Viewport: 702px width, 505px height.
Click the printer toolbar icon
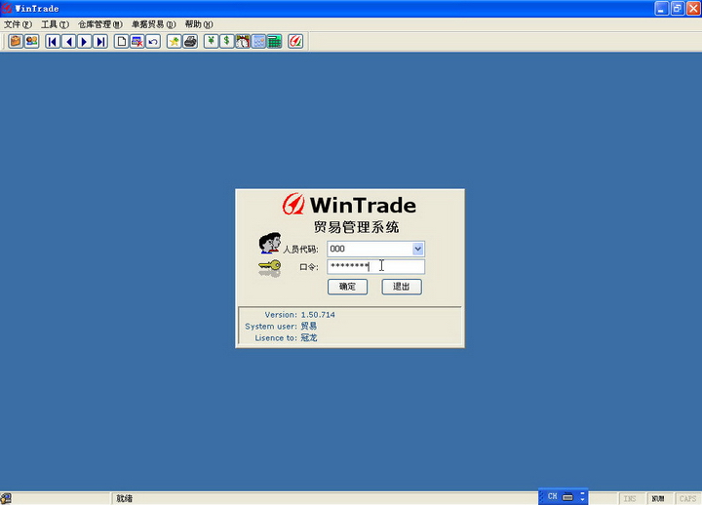pyautogui.click(x=190, y=42)
